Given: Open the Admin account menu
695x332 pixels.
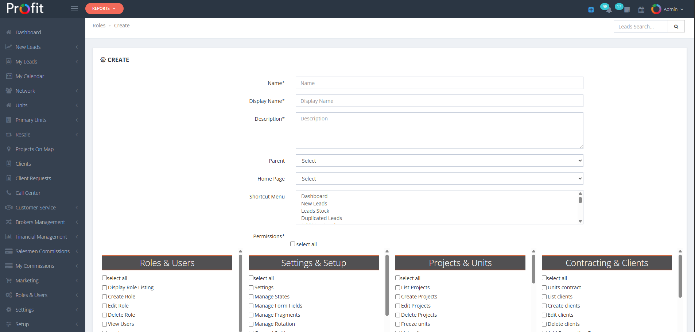Looking at the screenshot, I should [x=669, y=9].
